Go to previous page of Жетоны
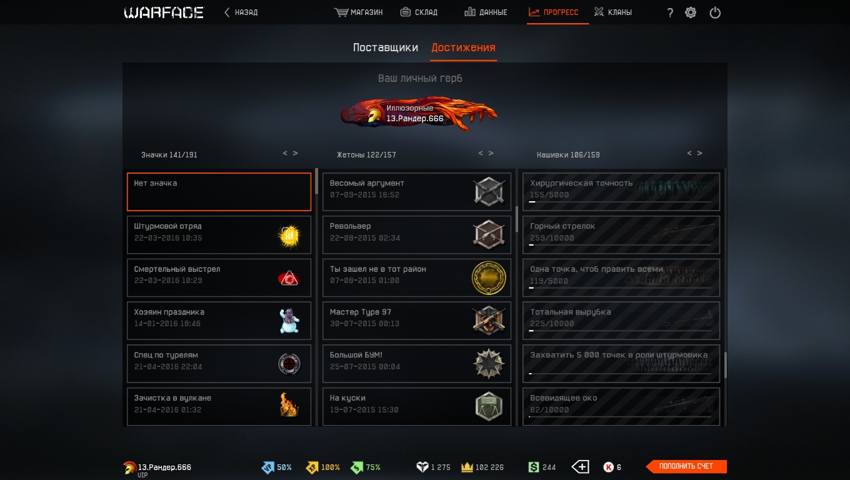 coord(481,153)
